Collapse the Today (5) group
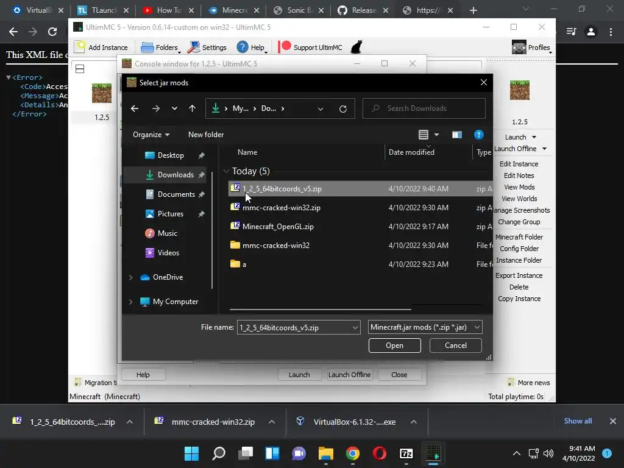The height and width of the screenshot is (468, 624). pos(226,171)
